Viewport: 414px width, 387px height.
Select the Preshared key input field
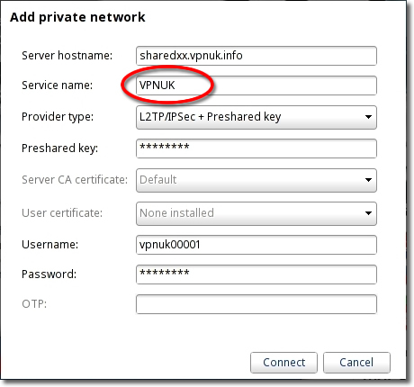tap(256, 148)
